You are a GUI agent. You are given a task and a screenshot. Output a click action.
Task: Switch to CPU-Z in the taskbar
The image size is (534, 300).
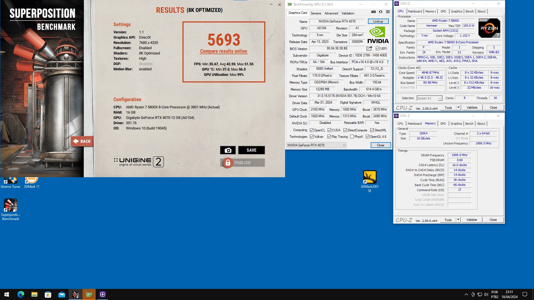pos(103,294)
